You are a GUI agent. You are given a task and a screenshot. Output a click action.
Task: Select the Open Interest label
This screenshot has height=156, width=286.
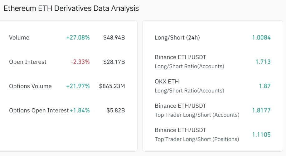(27, 62)
